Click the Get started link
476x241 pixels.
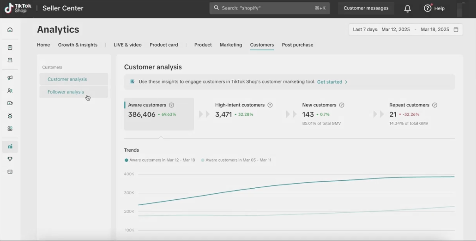(332, 82)
